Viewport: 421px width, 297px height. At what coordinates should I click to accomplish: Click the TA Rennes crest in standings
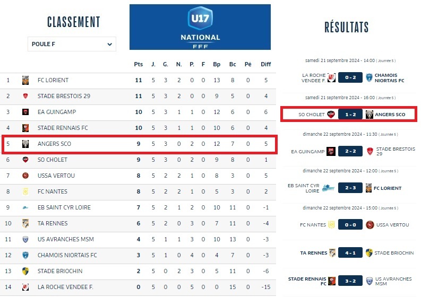click(x=25, y=224)
